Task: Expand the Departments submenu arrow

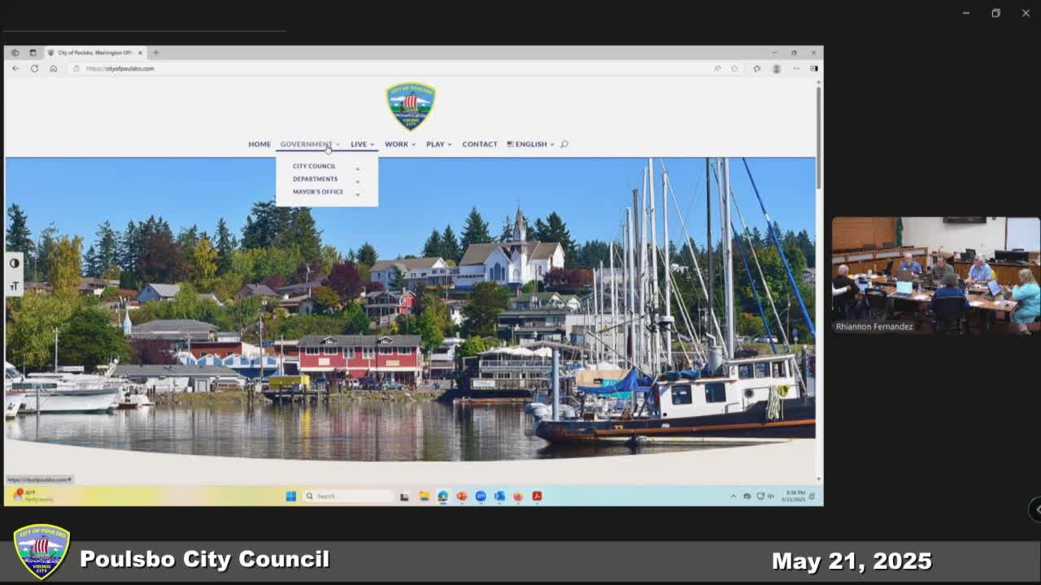Action: (x=357, y=182)
